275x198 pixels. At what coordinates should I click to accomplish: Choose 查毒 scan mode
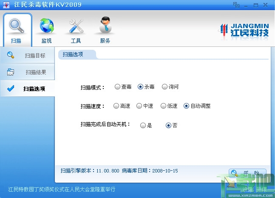123,86
